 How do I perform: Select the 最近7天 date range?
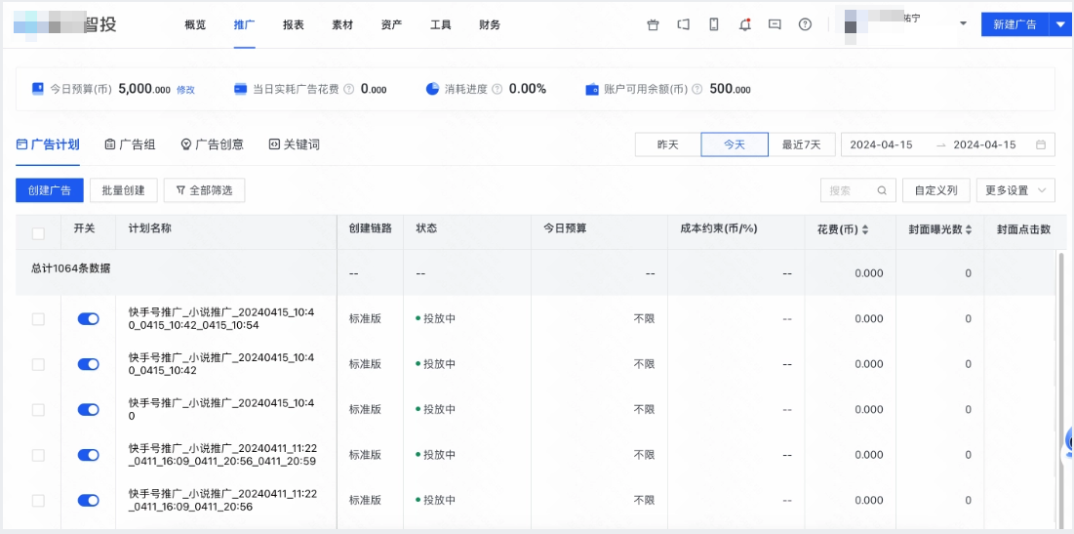802,144
